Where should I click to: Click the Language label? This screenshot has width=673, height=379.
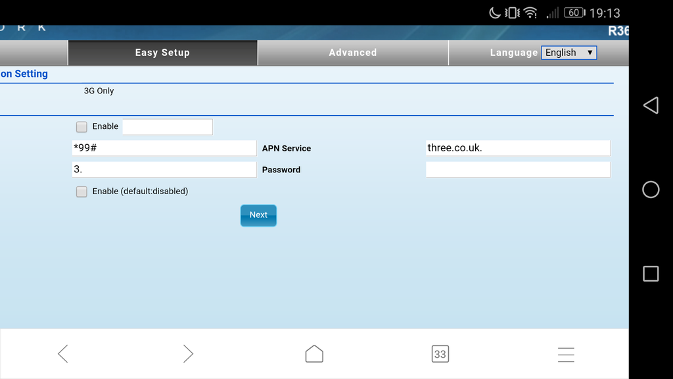point(514,53)
